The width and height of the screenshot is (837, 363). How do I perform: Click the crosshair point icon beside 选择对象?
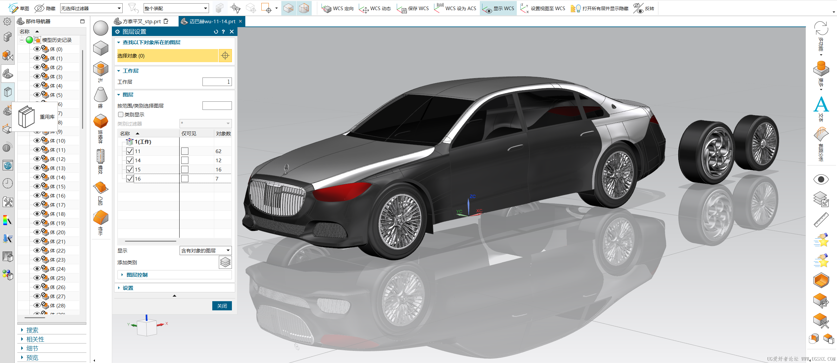click(x=225, y=56)
